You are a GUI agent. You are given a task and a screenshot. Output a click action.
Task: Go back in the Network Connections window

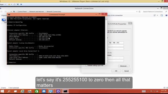click(x=2, y=11)
